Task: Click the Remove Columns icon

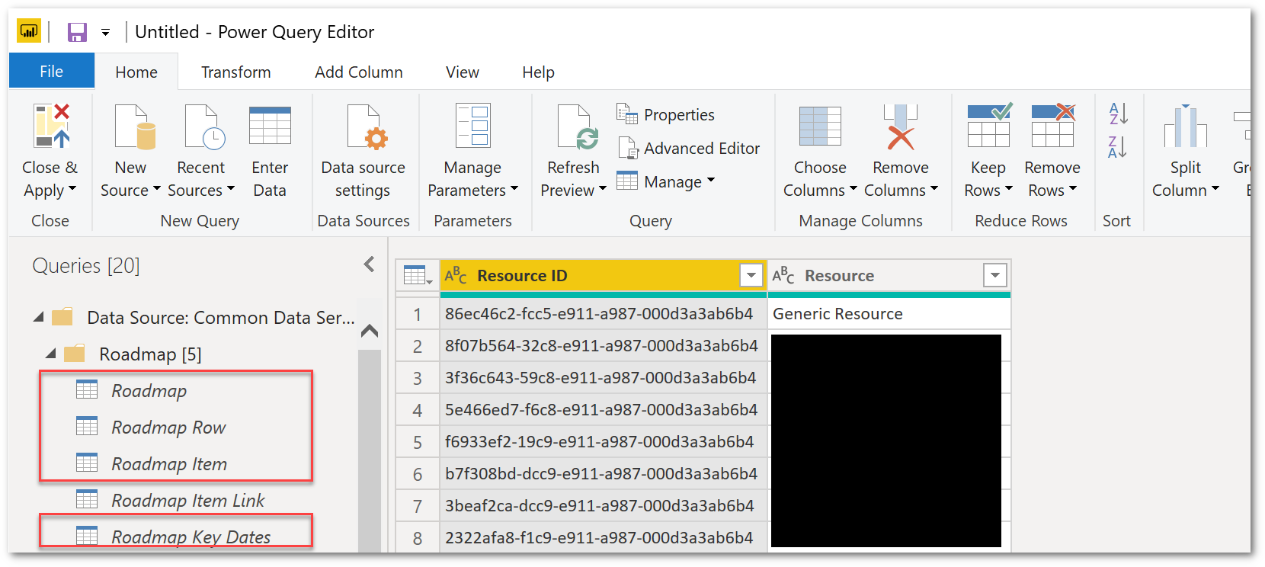Action: pyautogui.click(x=900, y=126)
